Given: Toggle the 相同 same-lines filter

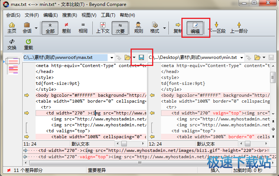Looking at the screenshot, I should pos(83,28).
